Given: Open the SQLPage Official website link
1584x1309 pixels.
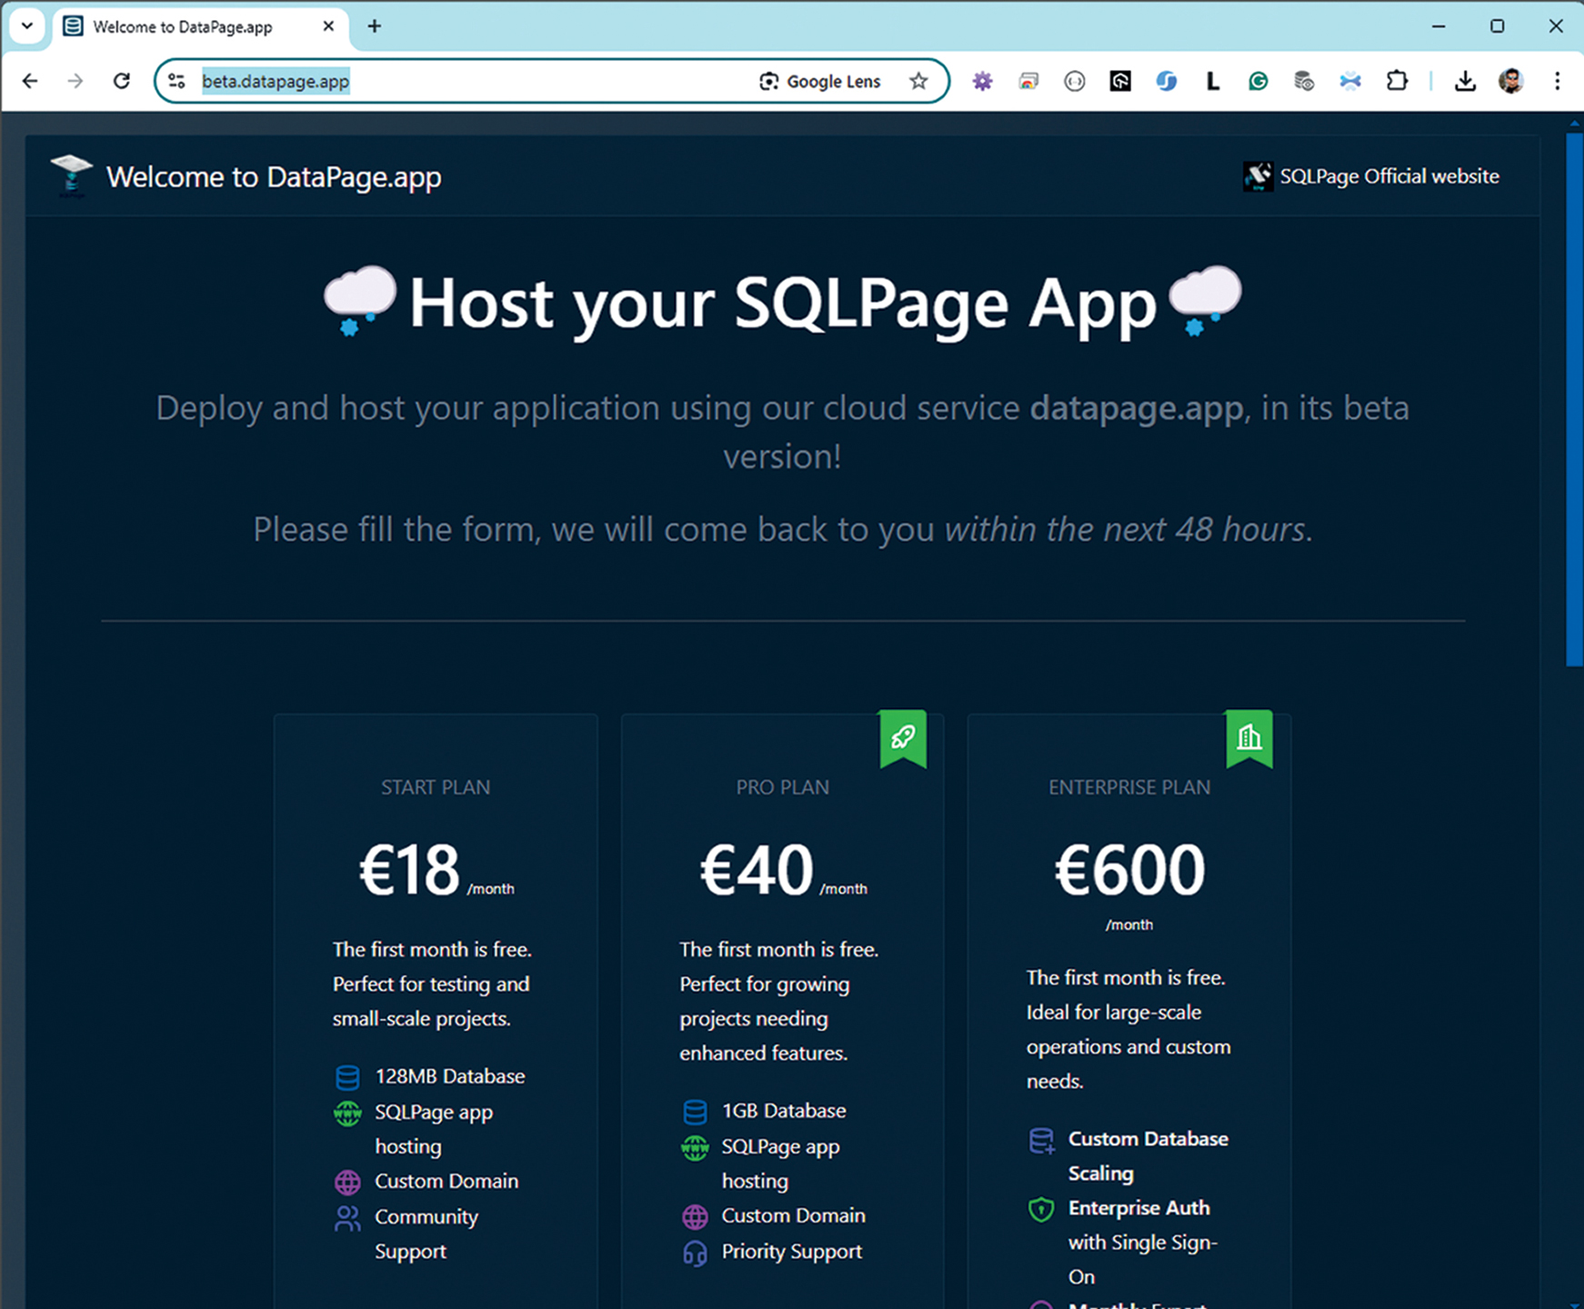Looking at the screenshot, I should [1371, 176].
